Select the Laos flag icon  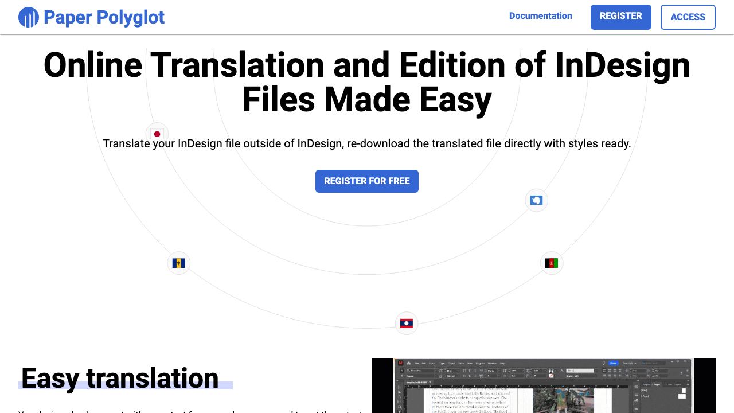(407, 323)
